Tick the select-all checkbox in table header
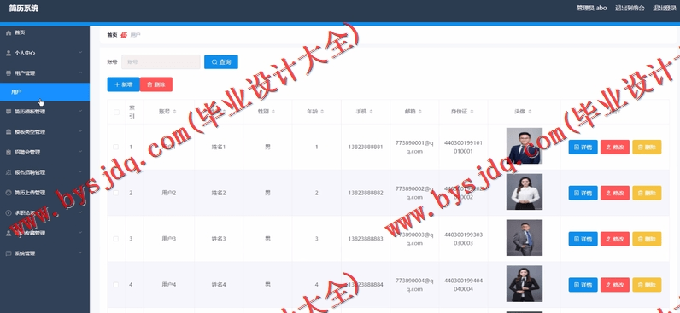 point(116,112)
